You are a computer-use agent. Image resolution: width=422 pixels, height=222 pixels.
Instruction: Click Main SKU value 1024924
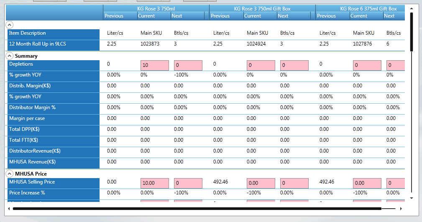pos(256,44)
